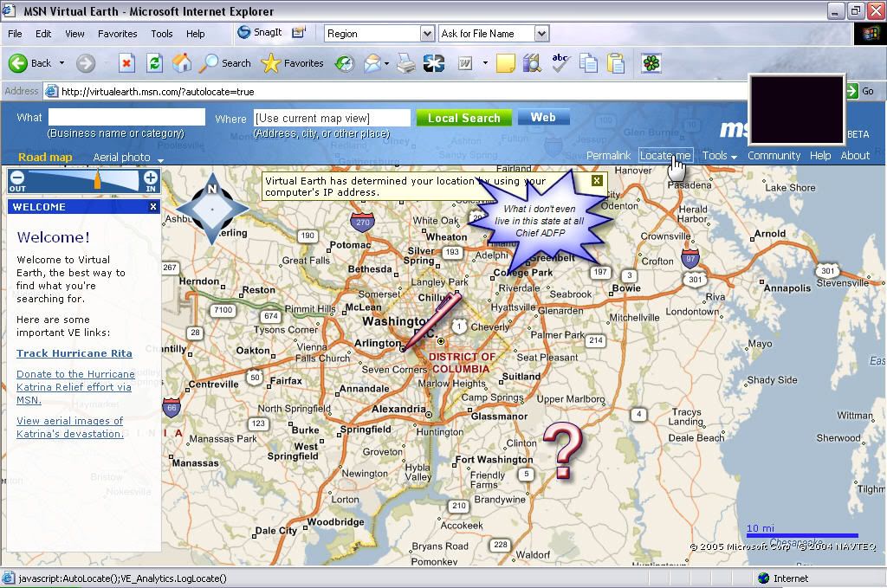
Task: Click the orange zoom level slider marker
Action: (97, 179)
